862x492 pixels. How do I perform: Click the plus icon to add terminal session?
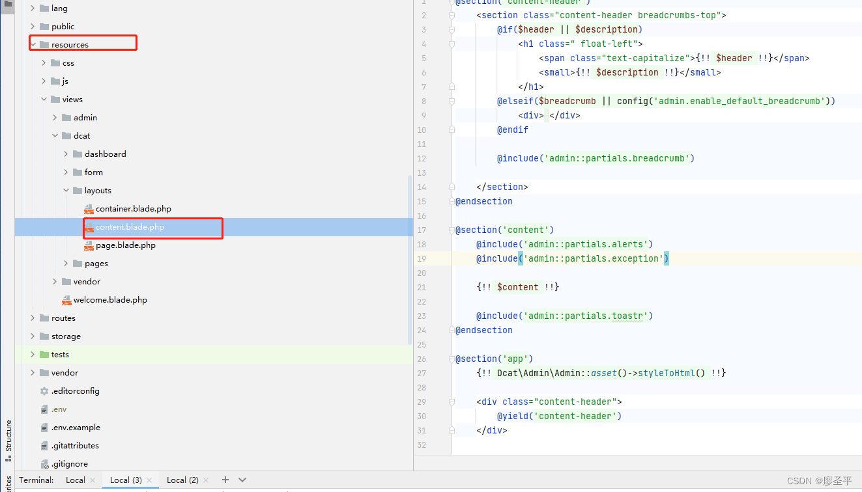(x=224, y=480)
